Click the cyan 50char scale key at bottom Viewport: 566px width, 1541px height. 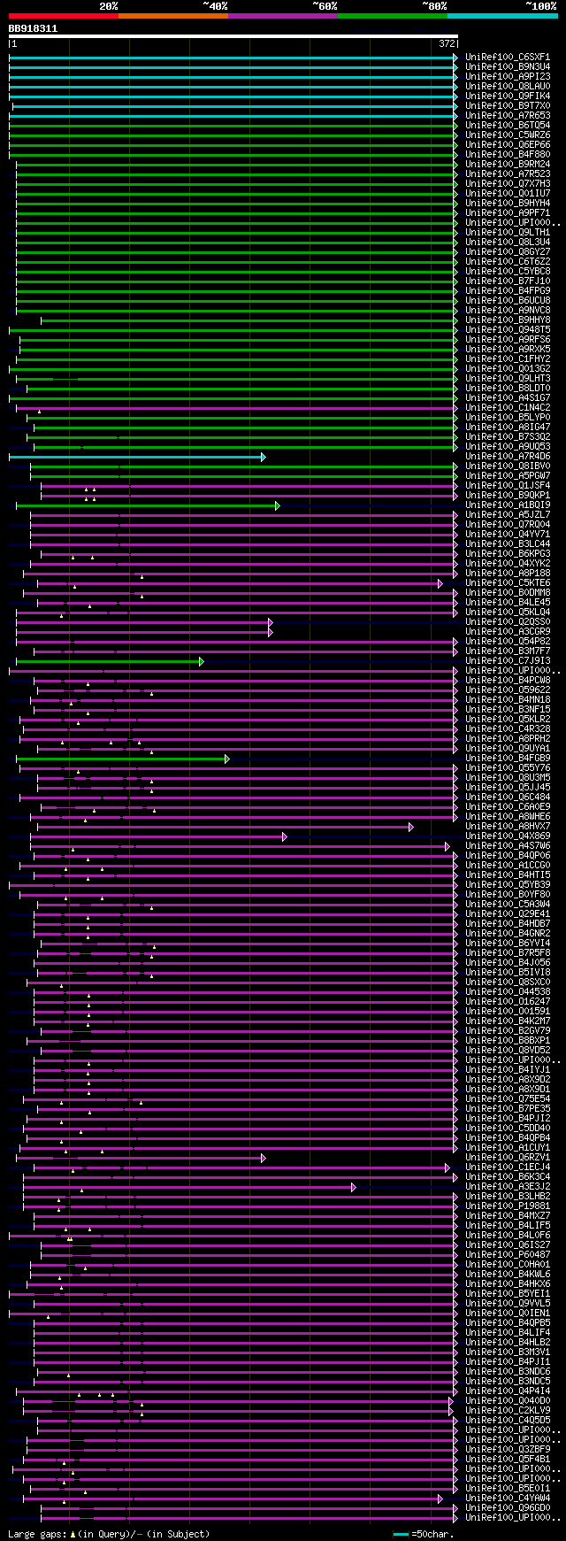[x=402, y=1534]
